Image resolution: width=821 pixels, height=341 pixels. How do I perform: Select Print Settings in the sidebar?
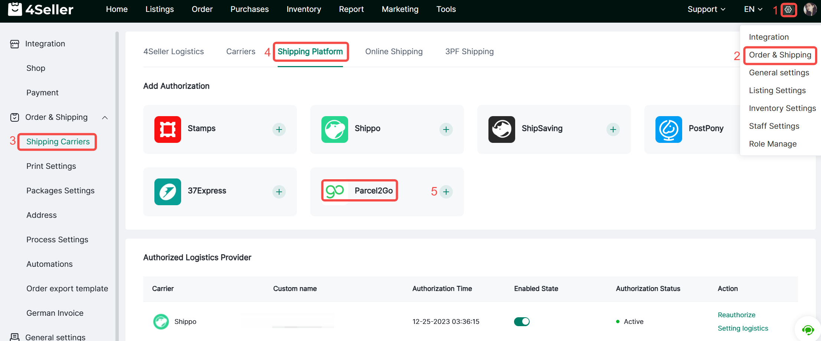(x=51, y=166)
